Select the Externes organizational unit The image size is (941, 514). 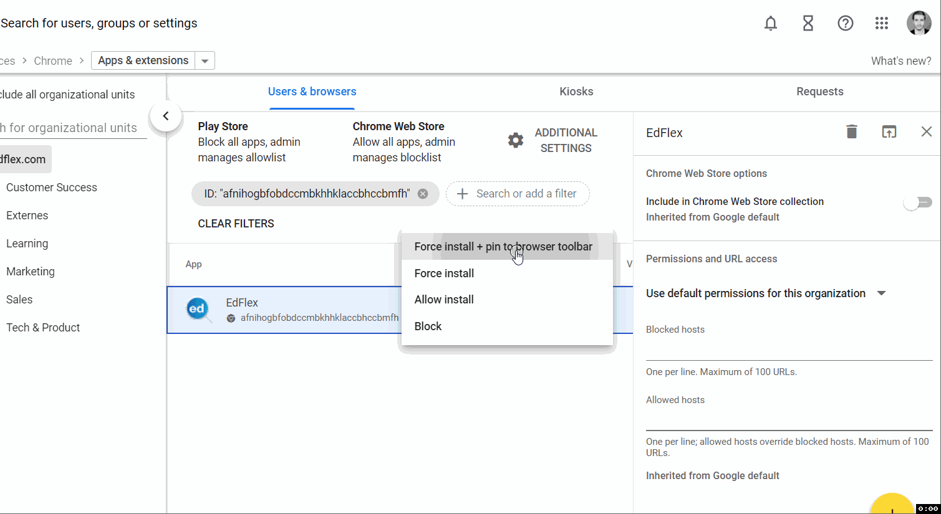tap(27, 216)
